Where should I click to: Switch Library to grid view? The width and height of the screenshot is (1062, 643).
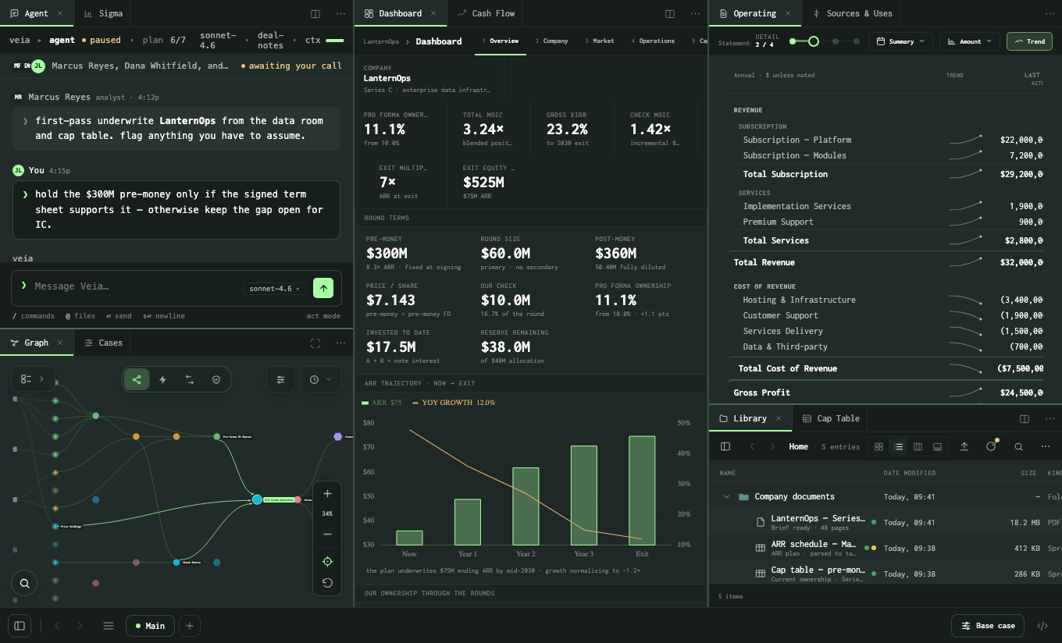pyautogui.click(x=878, y=446)
